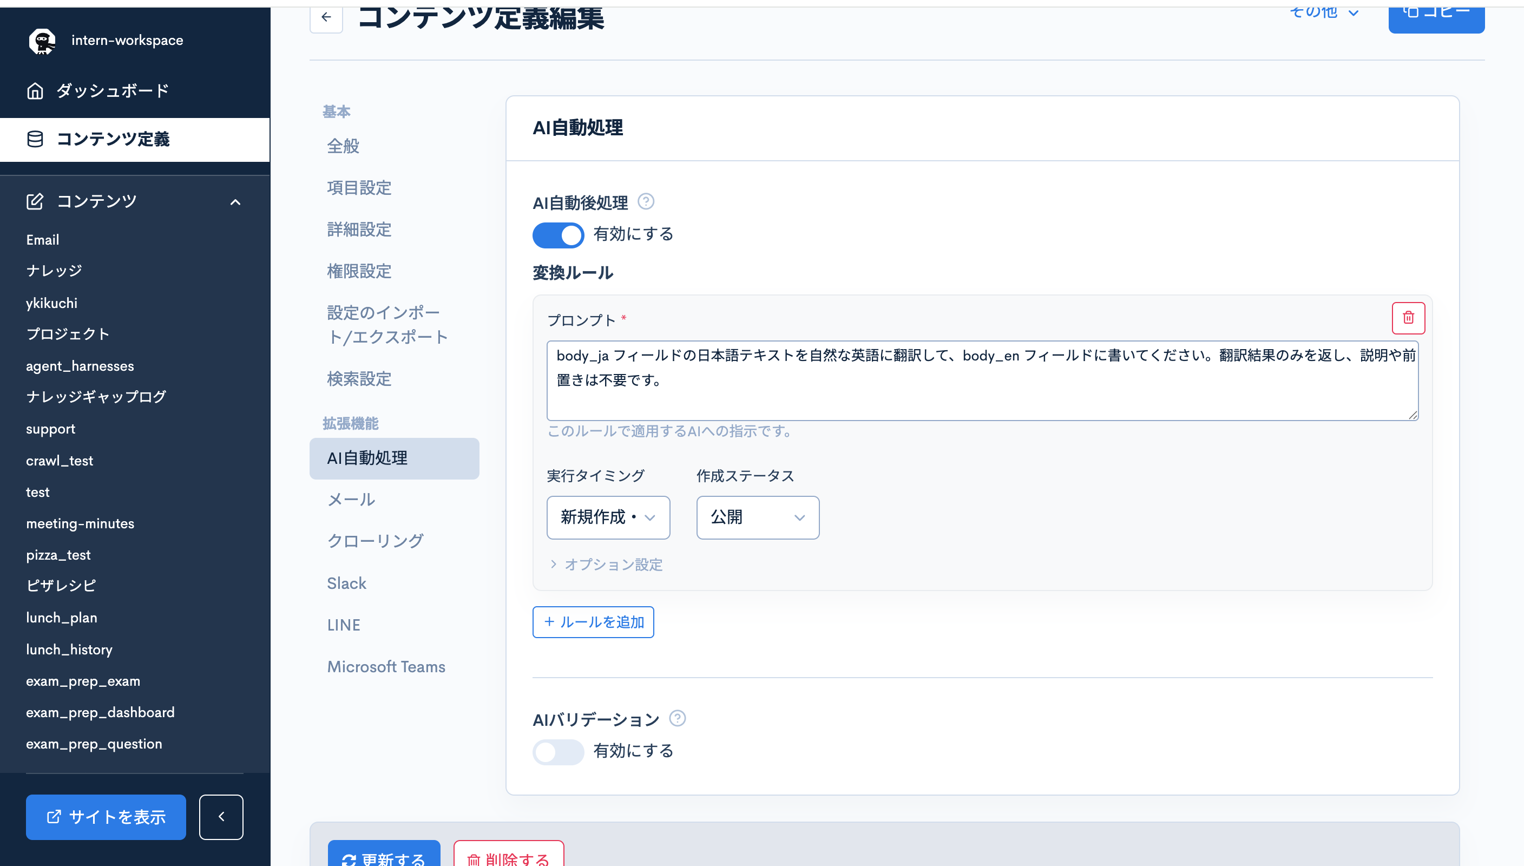
Task: Open ナレッジ content in sidebar
Action: pos(54,271)
